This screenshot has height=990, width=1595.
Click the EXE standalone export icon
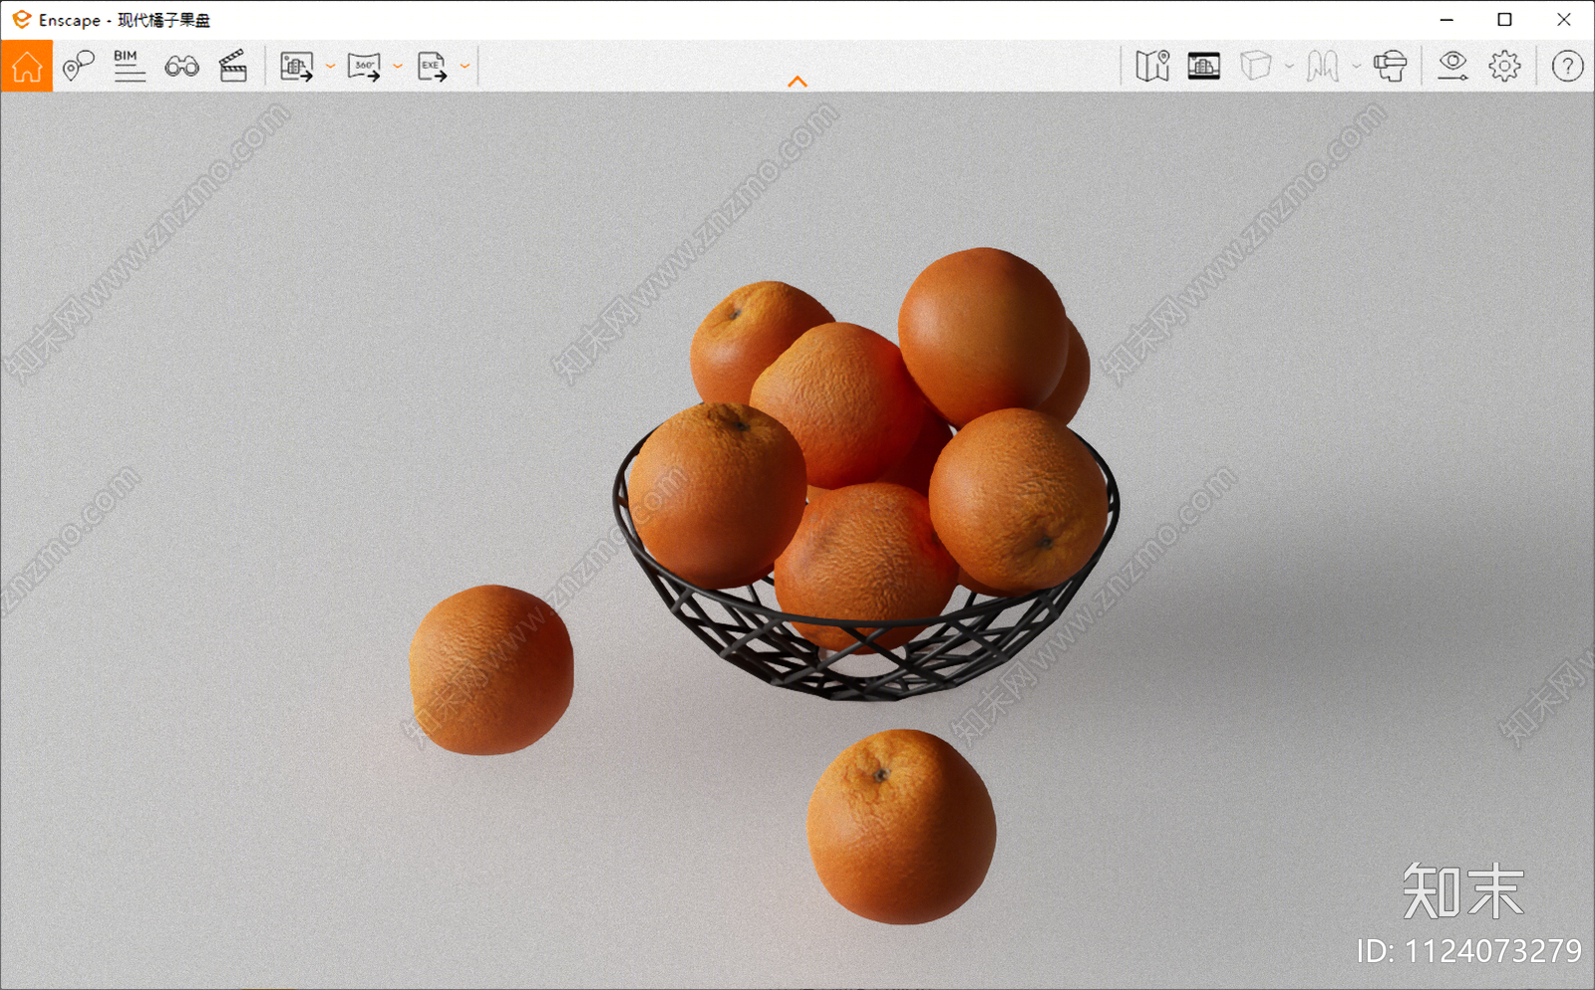(x=432, y=67)
